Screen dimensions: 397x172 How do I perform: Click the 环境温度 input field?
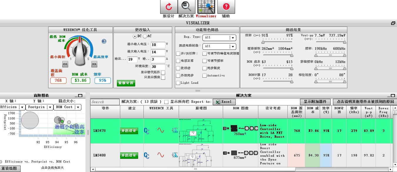coord(158,67)
